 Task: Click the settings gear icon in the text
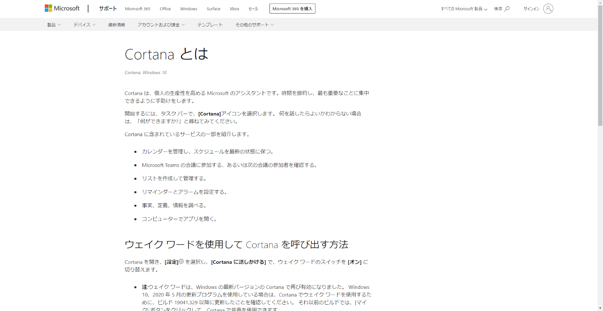pyautogui.click(x=181, y=261)
